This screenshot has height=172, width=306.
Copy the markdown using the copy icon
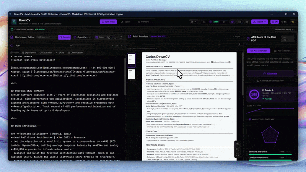109,37
